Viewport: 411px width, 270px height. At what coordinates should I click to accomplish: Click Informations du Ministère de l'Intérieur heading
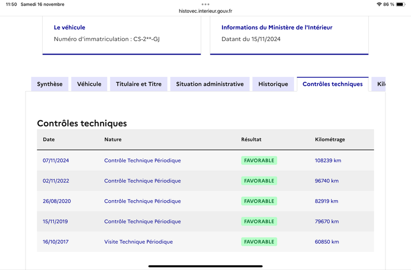click(x=277, y=27)
